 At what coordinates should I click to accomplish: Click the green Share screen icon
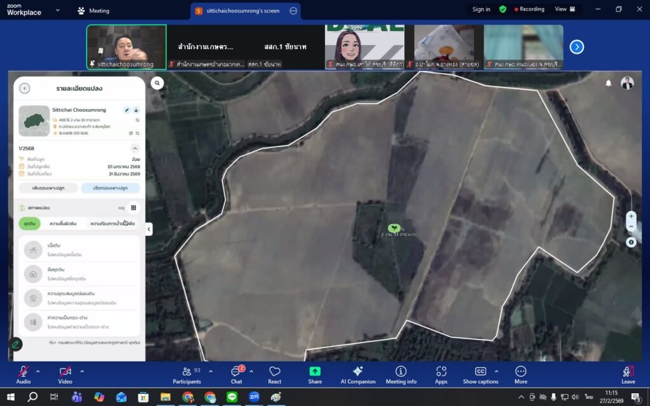(315, 375)
